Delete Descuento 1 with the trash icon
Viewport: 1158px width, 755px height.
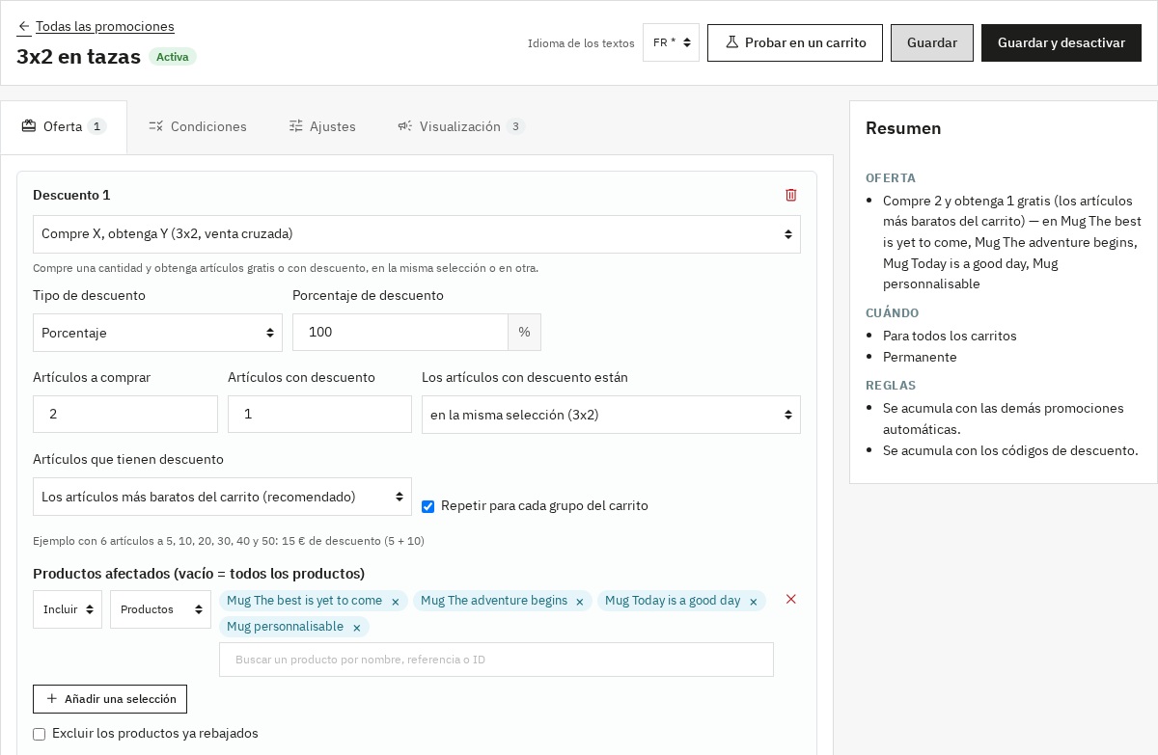point(791,195)
